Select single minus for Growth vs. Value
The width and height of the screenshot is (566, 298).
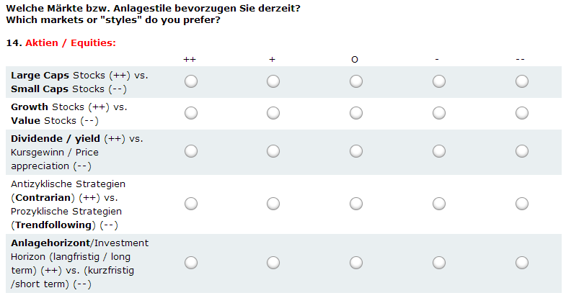coord(439,113)
